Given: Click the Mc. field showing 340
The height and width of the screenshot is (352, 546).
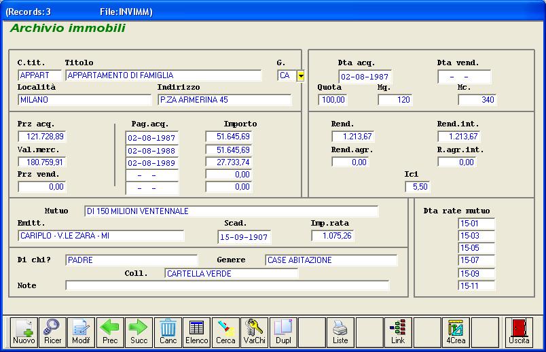Looking at the screenshot, I should 477,100.
